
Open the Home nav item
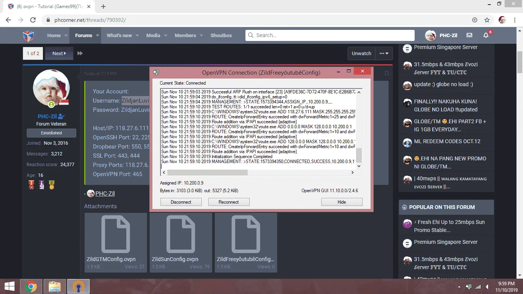point(54,36)
